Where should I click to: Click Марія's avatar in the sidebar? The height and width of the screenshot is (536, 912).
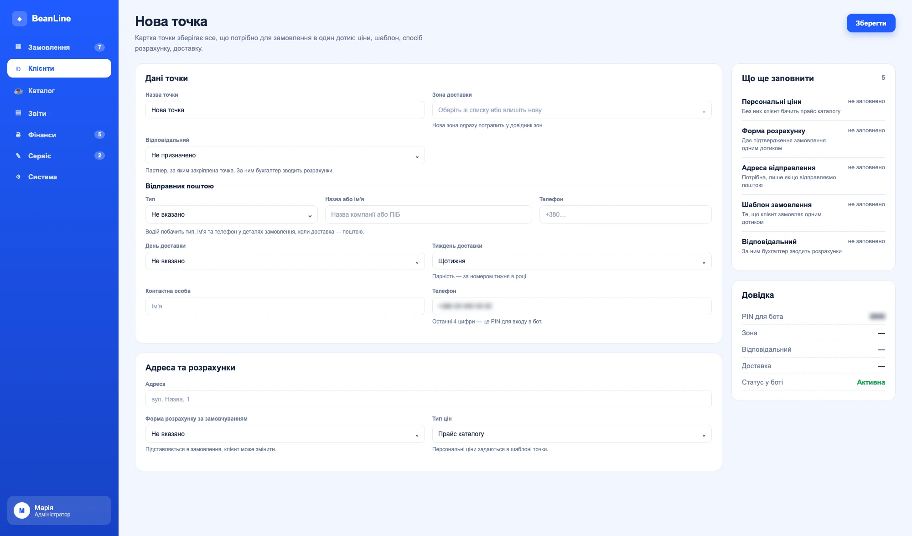[22, 510]
